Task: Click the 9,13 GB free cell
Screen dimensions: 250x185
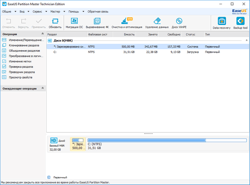Action: coord(175,52)
